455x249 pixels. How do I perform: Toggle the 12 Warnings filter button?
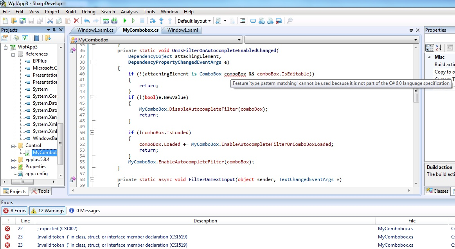[47, 211]
